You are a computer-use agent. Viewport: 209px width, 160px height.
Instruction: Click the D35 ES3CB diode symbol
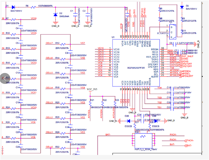[x=129, y=121]
